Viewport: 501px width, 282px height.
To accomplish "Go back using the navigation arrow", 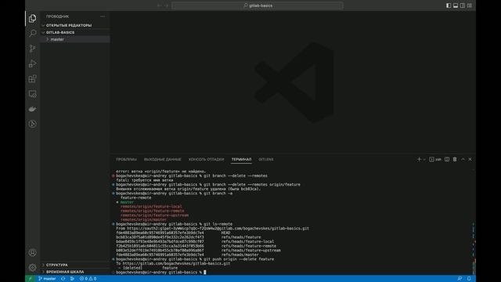I will point(159,5).
